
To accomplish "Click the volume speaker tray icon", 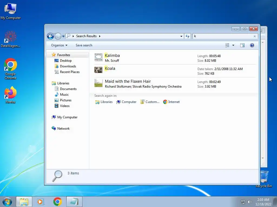I will (x=249, y=202).
